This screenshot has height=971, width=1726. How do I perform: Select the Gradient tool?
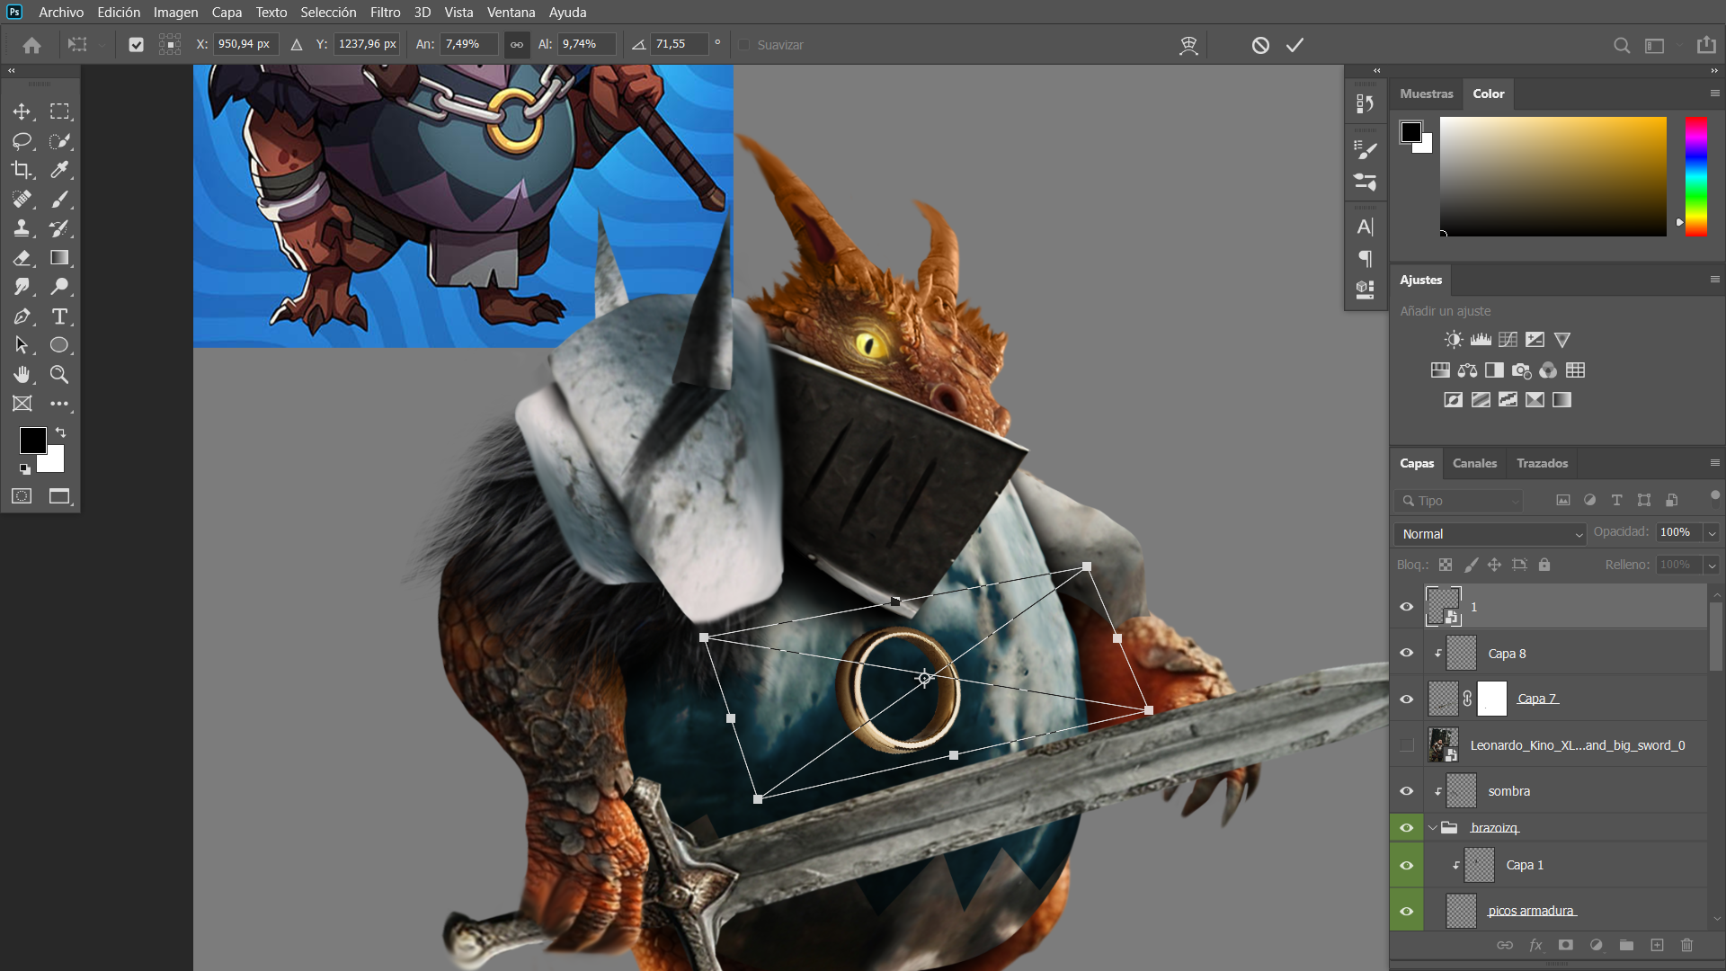pos(59,258)
